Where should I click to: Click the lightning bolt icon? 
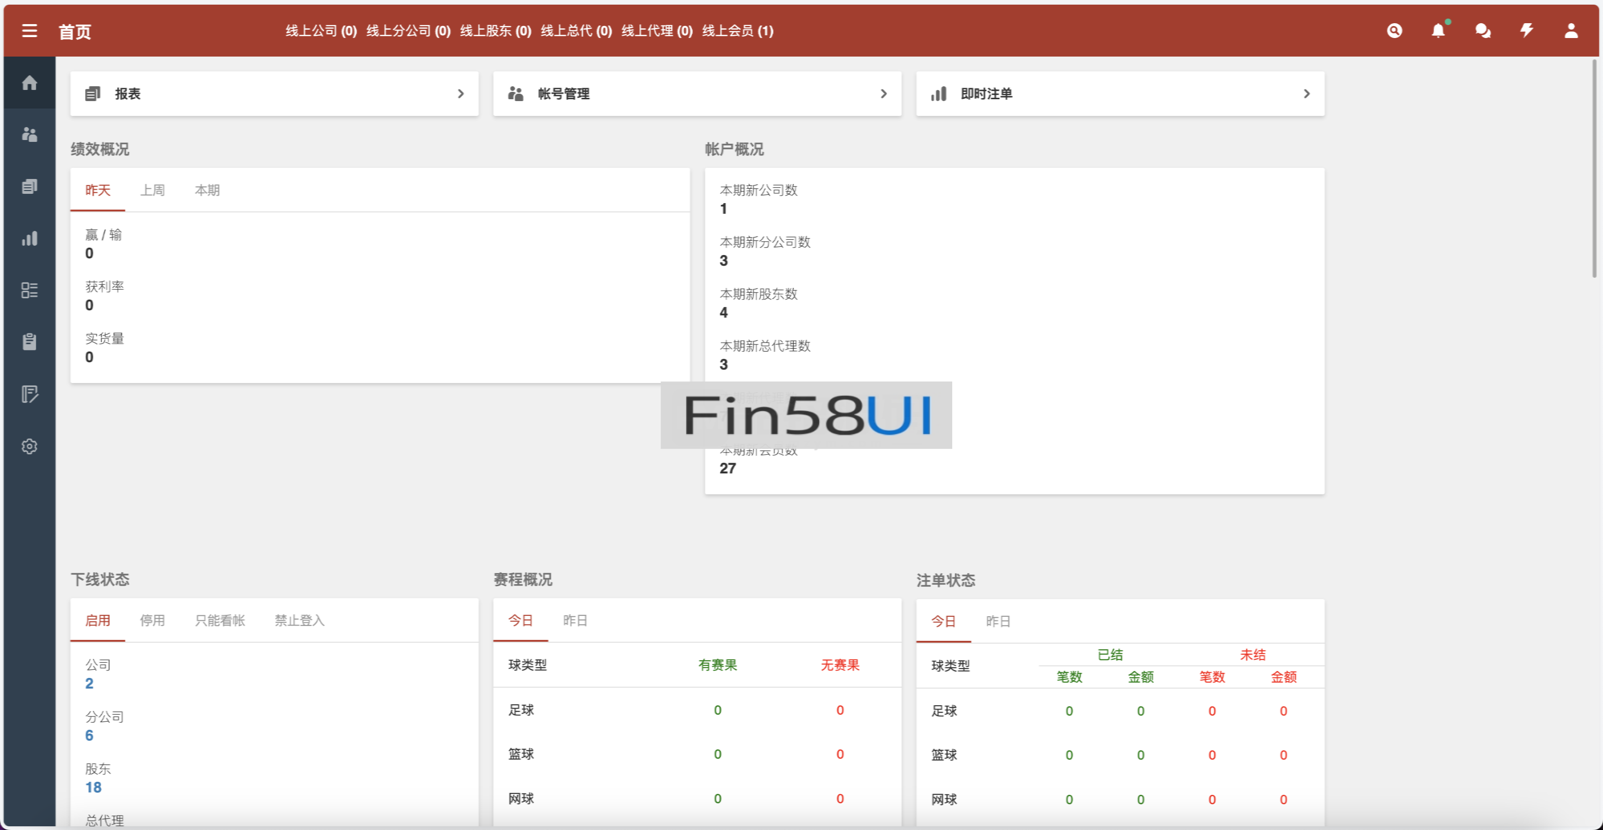(x=1526, y=31)
